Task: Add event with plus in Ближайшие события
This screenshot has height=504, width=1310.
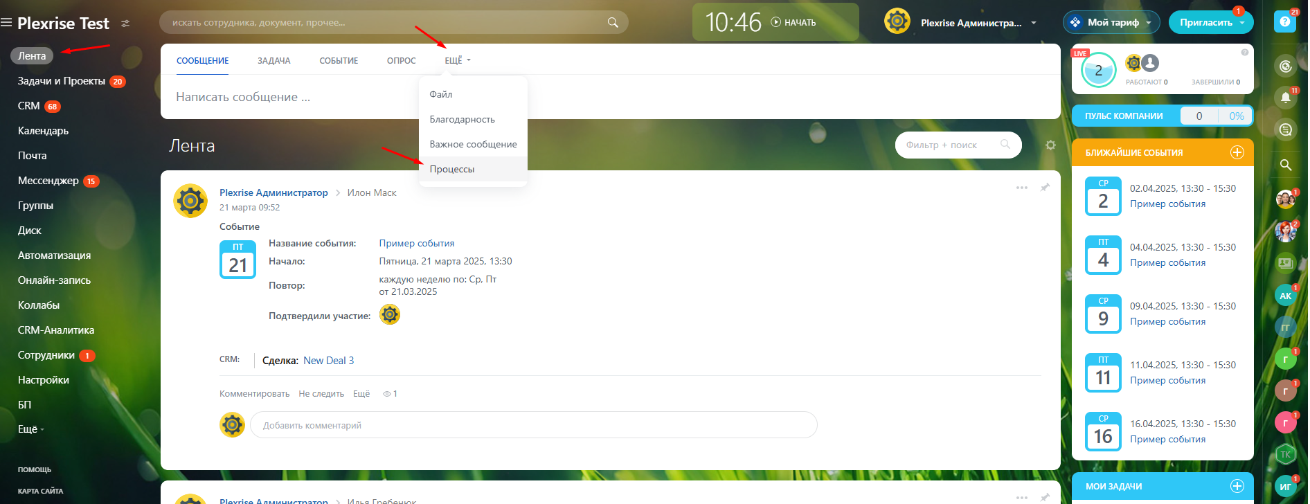Action: pyautogui.click(x=1237, y=152)
